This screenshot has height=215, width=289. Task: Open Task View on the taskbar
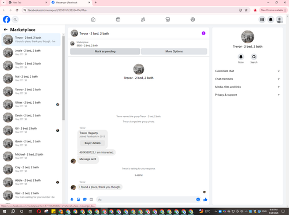pyautogui.click(x=30, y=212)
